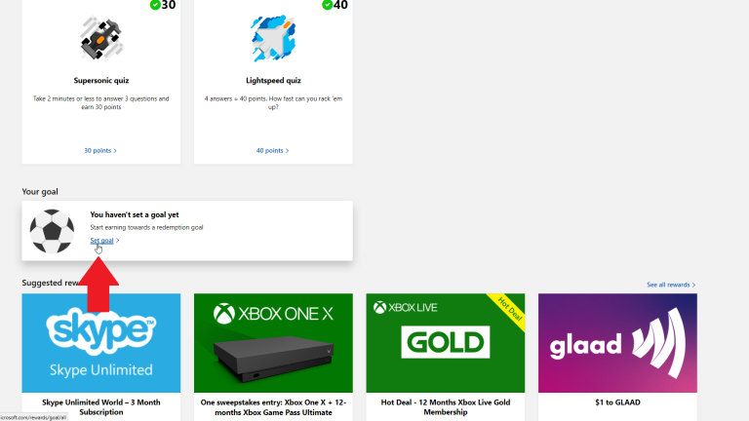749x421 pixels.
Task: Expand chevron next to Set goal
Action: (x=117, y=241)
